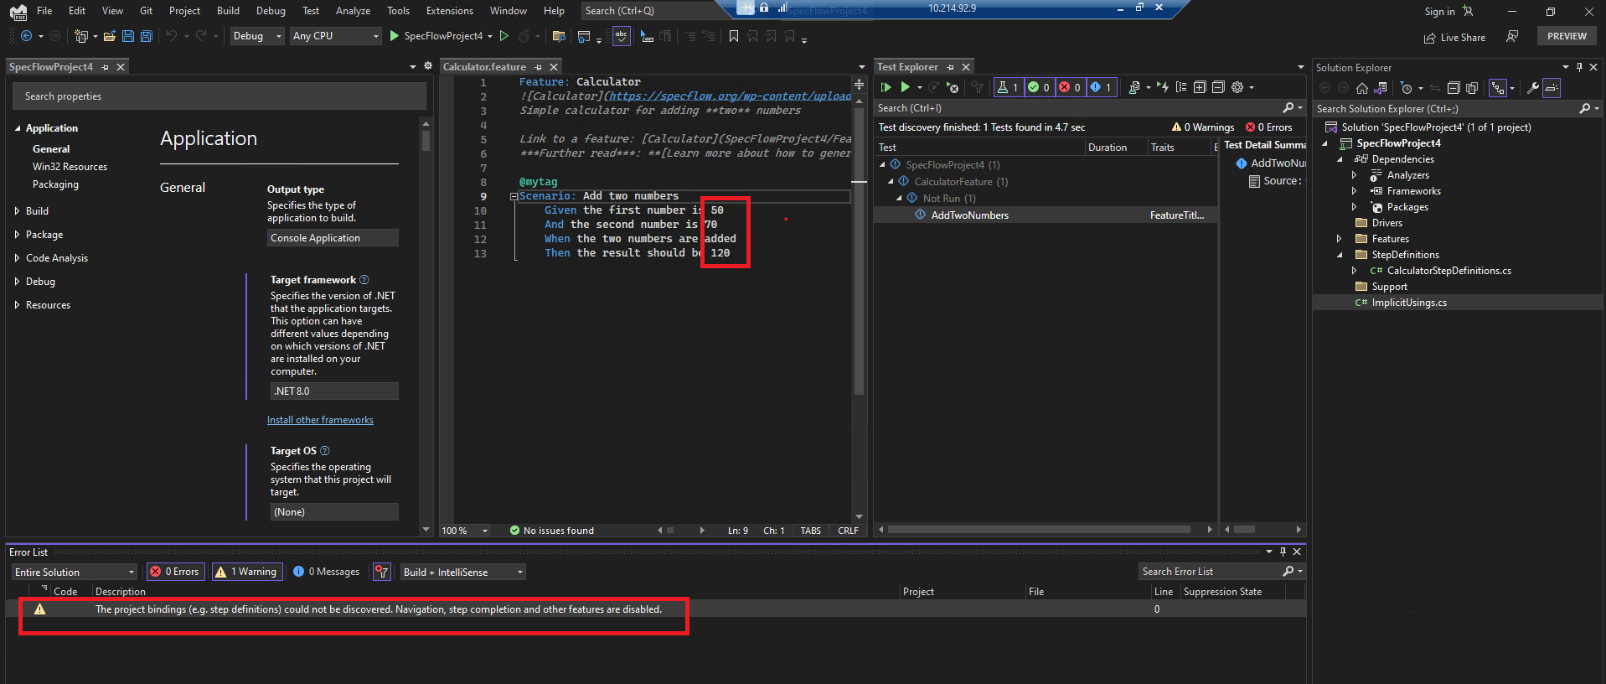Click Preview Selected Items icon in Solution Explorer
Image resolution: width=1606 pixels, height=684 pixels.
(1552, 88)
